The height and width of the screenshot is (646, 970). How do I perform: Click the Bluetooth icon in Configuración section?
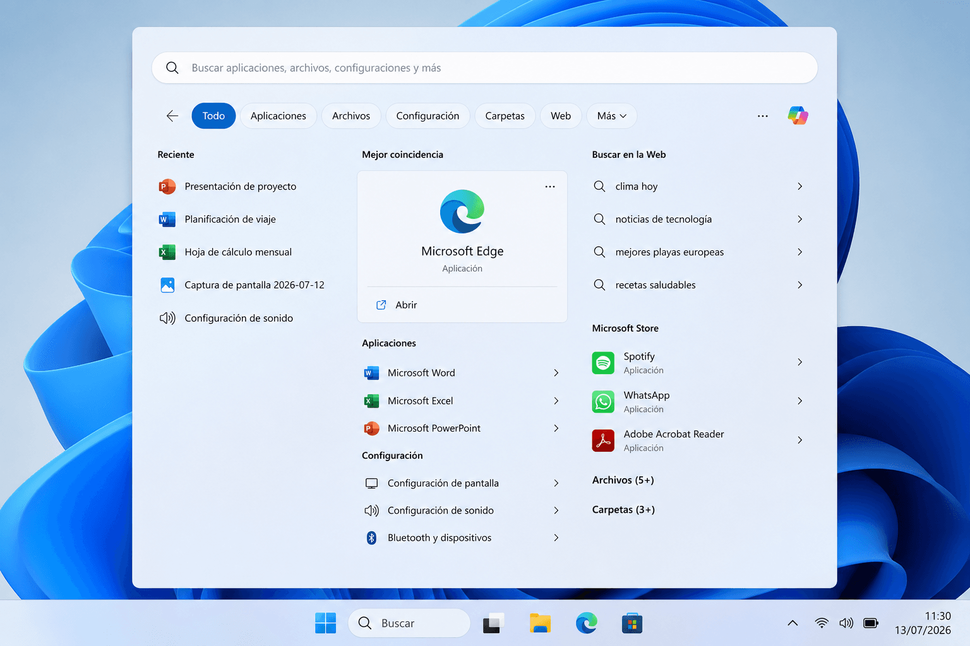(371, 537)
